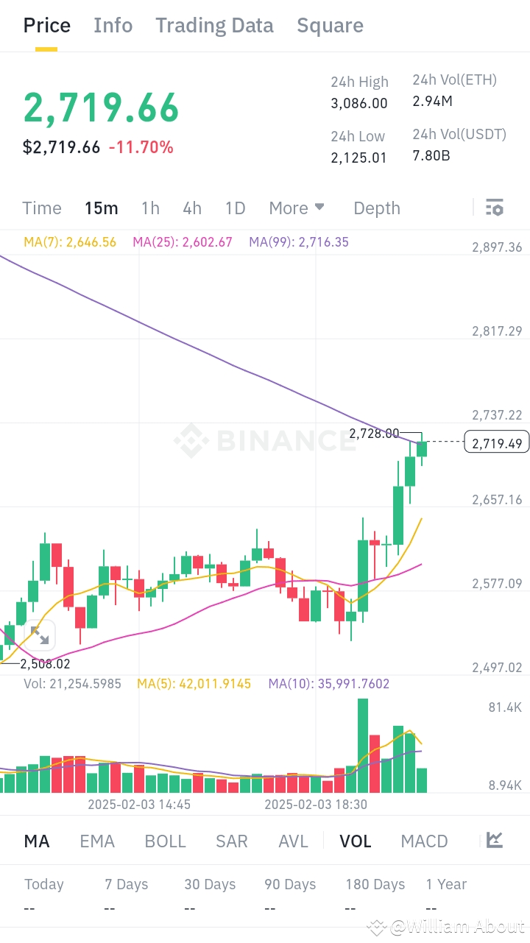530x943 pixels.
Task: Select the 1 Year statistics period
Action: click(x=446, y=884)
